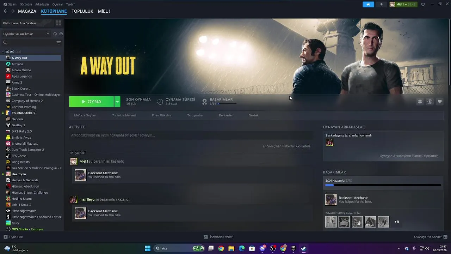The height and width of the screenshot is (254, 451).
Task: Select Left 4 Dead 2 in library
Action: tap(21, 205)
